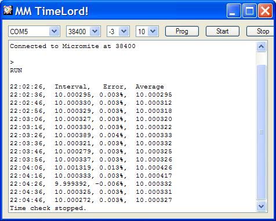Expand the 38400 baud rate dropdown
Image resolution: width=276 pixels, height=221 pixels.
(95, 31)
